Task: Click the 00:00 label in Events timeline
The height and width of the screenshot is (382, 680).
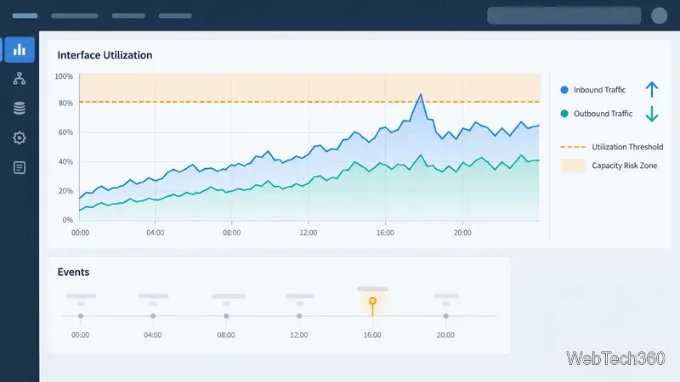Action: [x=80, y=334]
